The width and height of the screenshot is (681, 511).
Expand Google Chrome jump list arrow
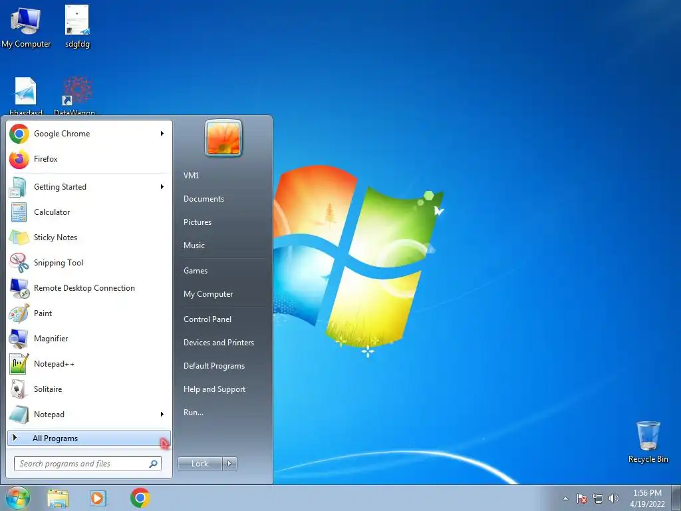(x=162, y=133)
